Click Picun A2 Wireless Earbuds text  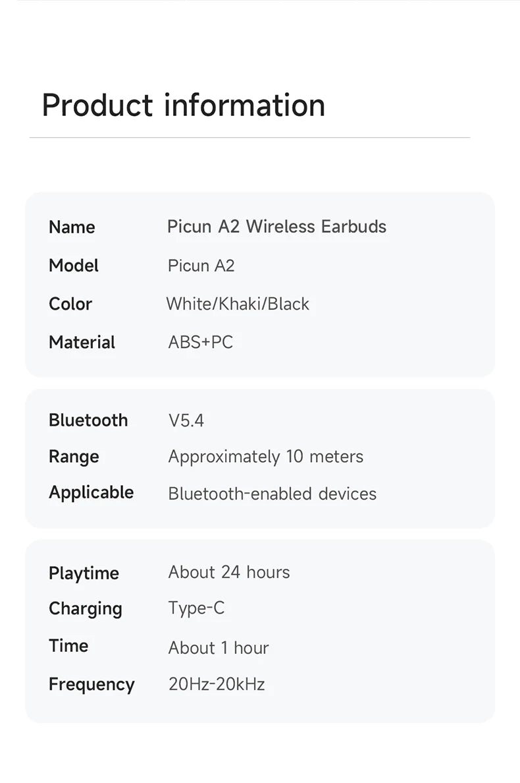coord(276,227)
